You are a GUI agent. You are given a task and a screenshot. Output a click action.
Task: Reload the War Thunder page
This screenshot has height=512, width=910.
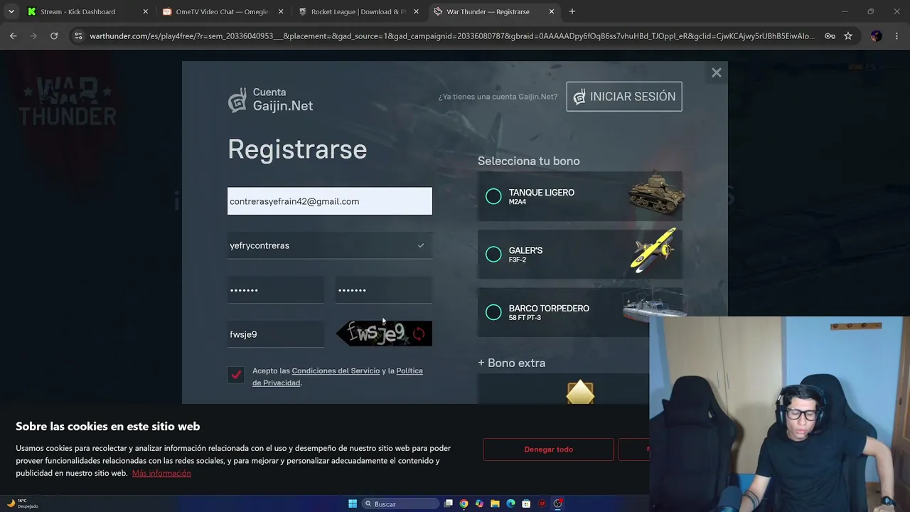(54, 36)
